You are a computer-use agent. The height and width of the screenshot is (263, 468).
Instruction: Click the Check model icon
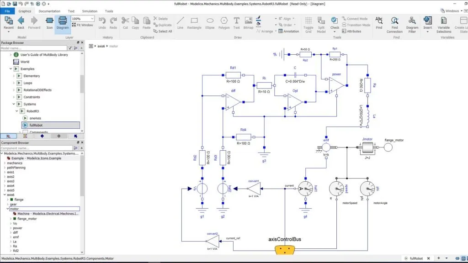[335, 22]
